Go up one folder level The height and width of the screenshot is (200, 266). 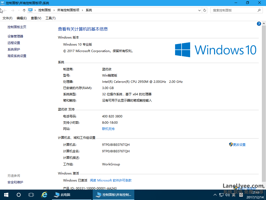coord(24,10)
